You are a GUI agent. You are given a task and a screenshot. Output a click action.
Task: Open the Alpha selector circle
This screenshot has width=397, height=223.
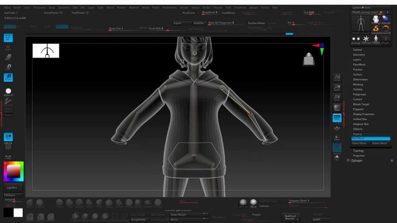pyautogui.click(x=8, y=91)
